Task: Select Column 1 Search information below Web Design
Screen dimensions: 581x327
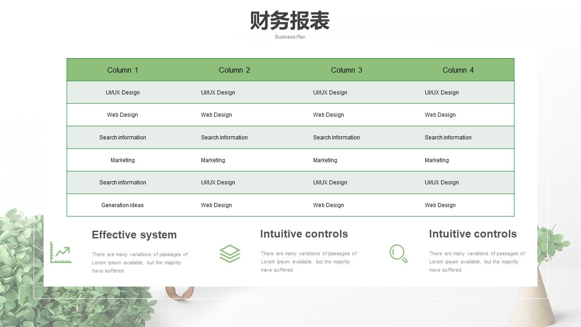Action: coord(123,138)
